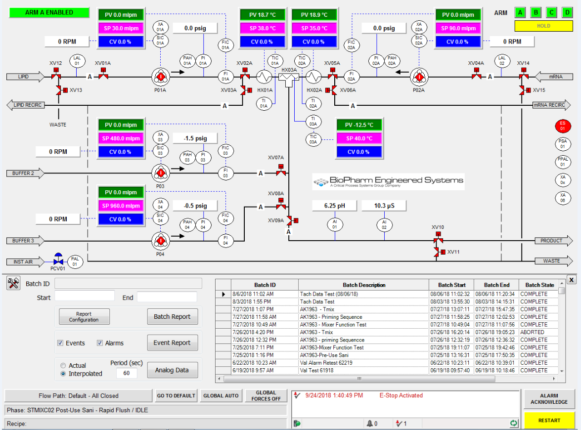Open the tools wrench icon beside Batch ID
The height and width of the screenshot is (430, 581).
(13, 284)
